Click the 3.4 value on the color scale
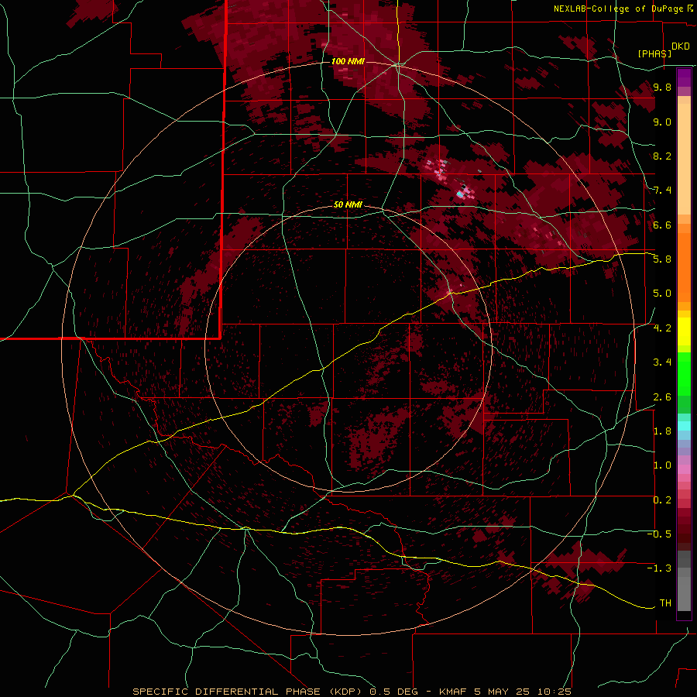697x697 pixels. pos(662,362)
